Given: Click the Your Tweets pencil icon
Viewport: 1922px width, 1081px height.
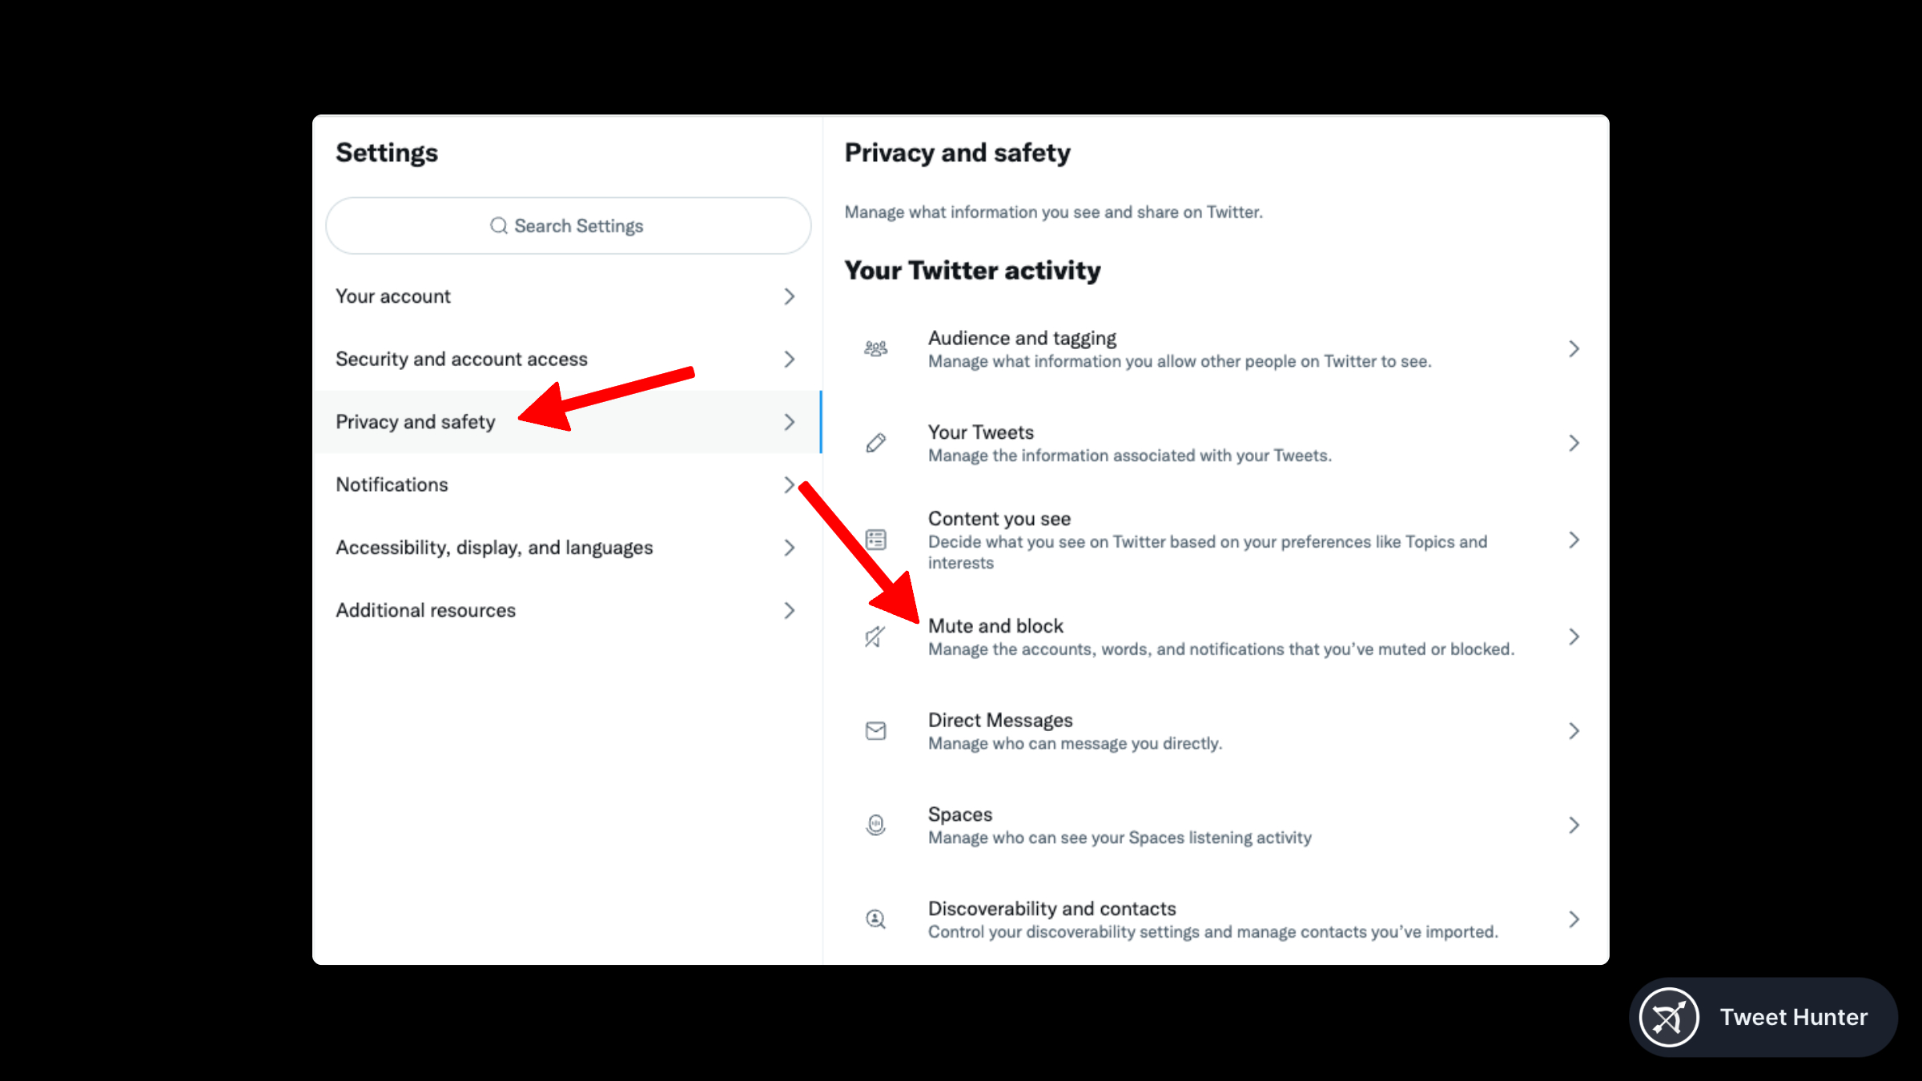Looking at the screenshot, I should [875, 443].
